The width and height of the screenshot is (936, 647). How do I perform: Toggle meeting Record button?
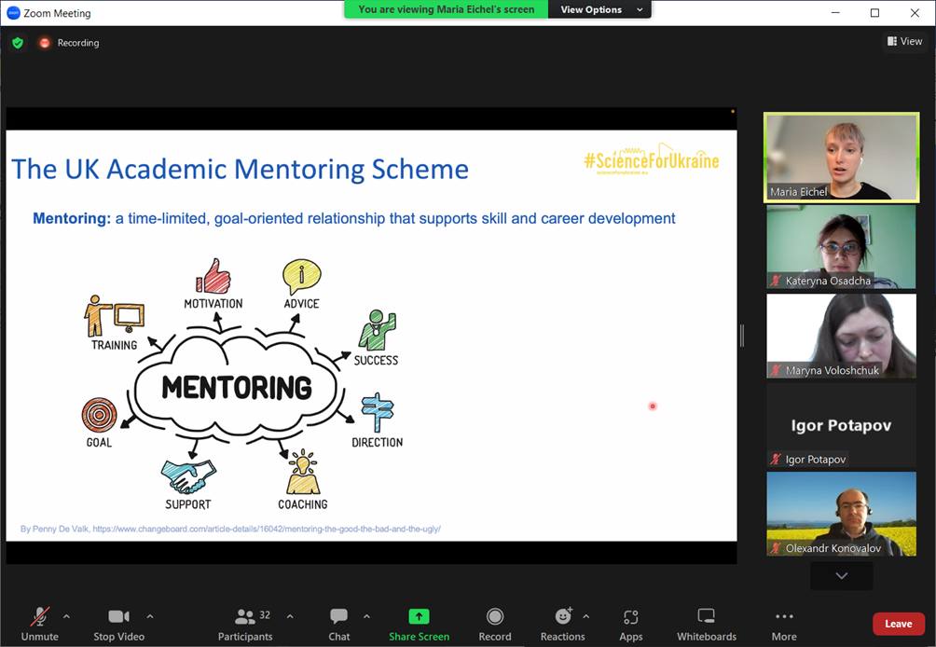(495, 623)
